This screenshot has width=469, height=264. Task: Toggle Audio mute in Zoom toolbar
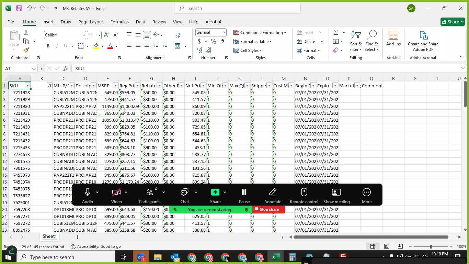click(x=88, y=196)
